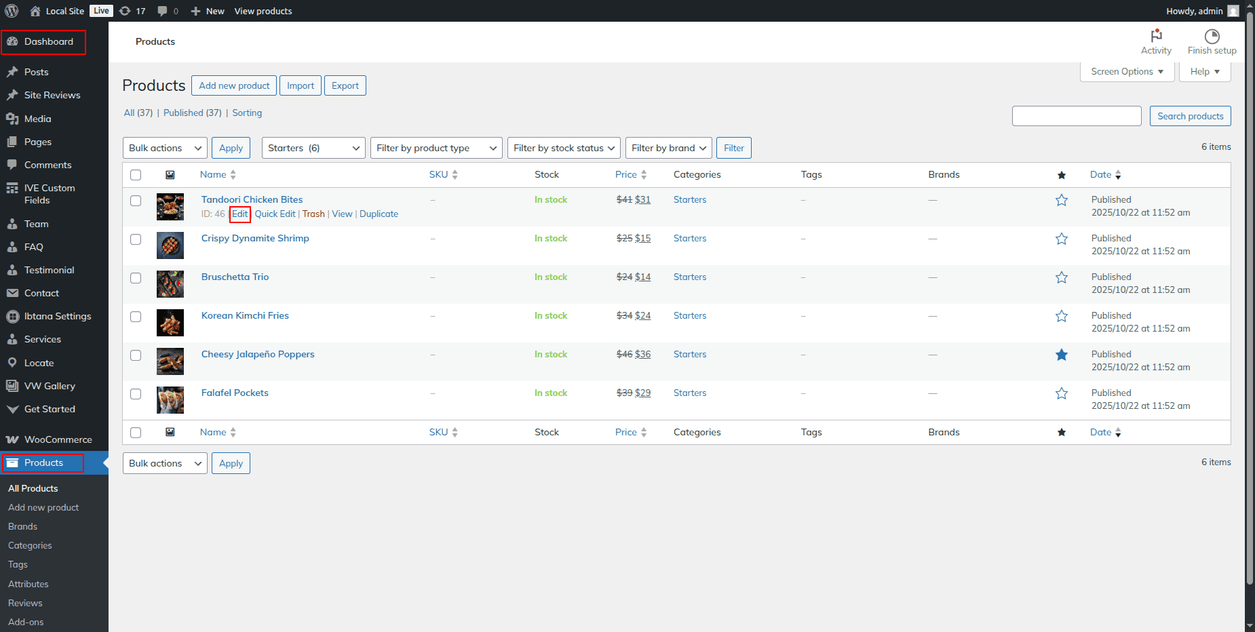The height and width of the screenshot is (632, 1255).
Task: Tick the select-all checkbox in table header
Action: [x=136, y=175]
